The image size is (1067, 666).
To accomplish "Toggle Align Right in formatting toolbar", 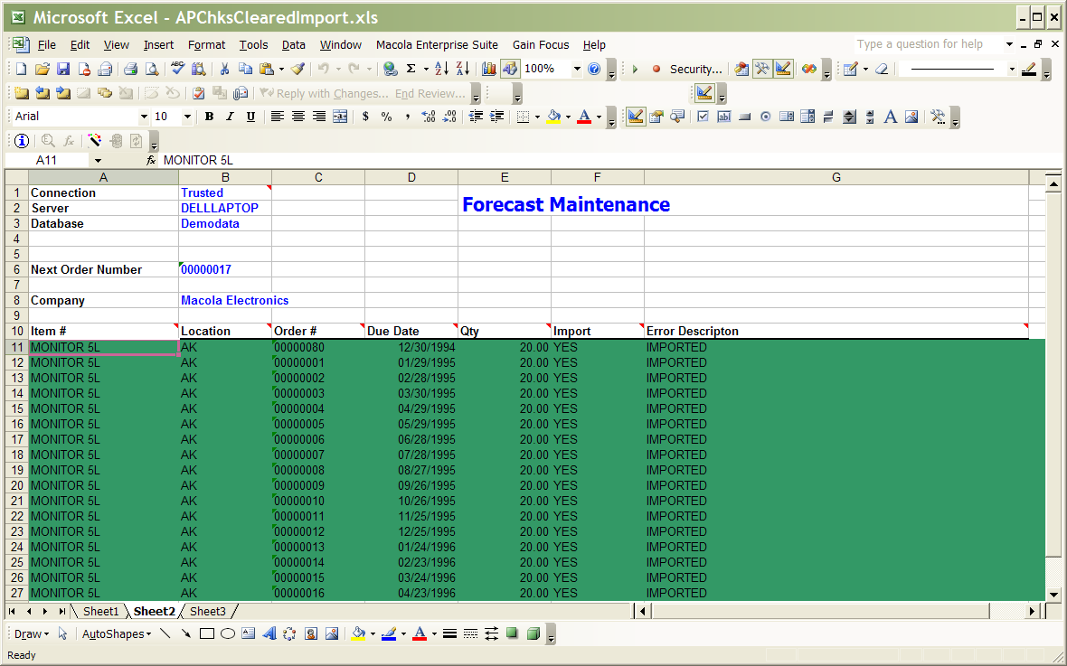I will pyautogui.click(x=319, y=117).
